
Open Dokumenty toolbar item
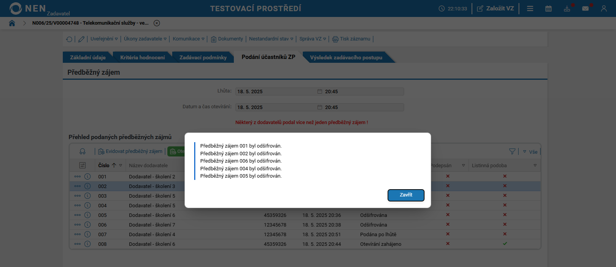tap(227, 39)
